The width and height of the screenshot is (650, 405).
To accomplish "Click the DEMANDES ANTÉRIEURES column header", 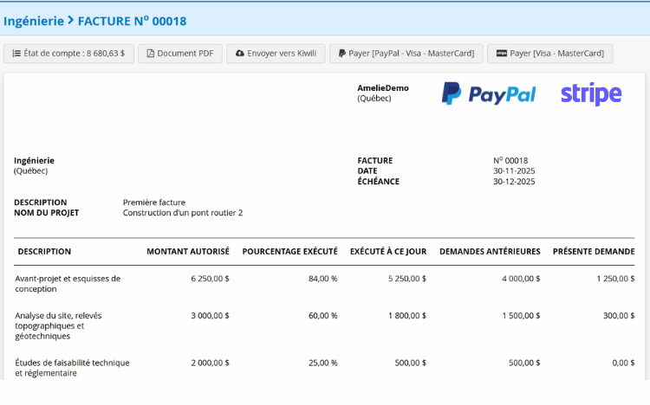I will (x=490, y=252).
